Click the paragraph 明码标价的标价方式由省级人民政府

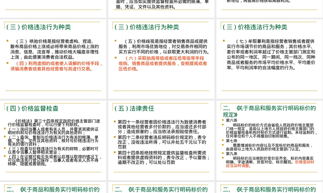272,131
